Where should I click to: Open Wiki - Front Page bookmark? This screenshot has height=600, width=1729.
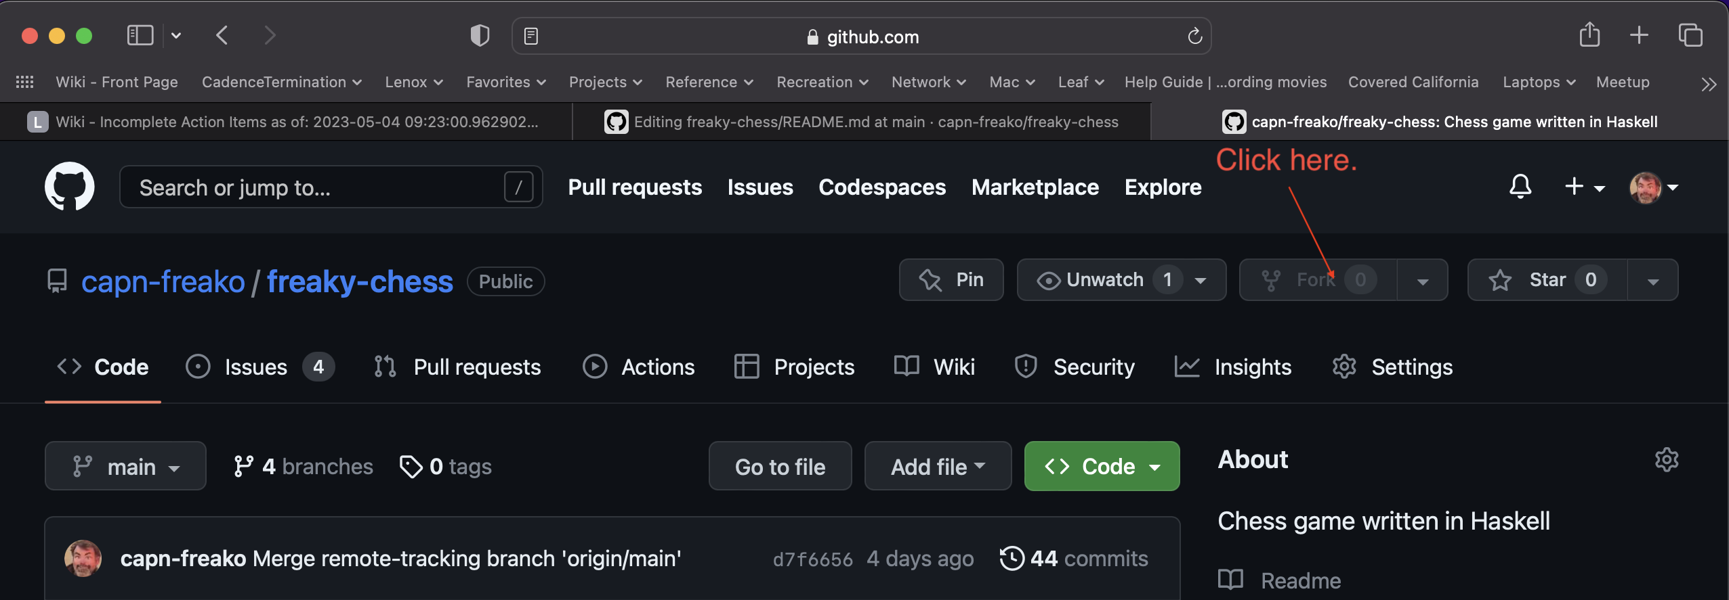pyautogui.click(x=117, y=82)
